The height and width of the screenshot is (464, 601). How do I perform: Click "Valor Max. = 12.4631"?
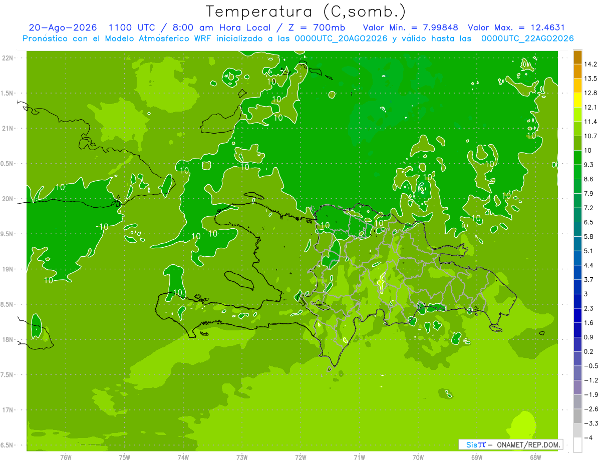click(x=516, y=28)
